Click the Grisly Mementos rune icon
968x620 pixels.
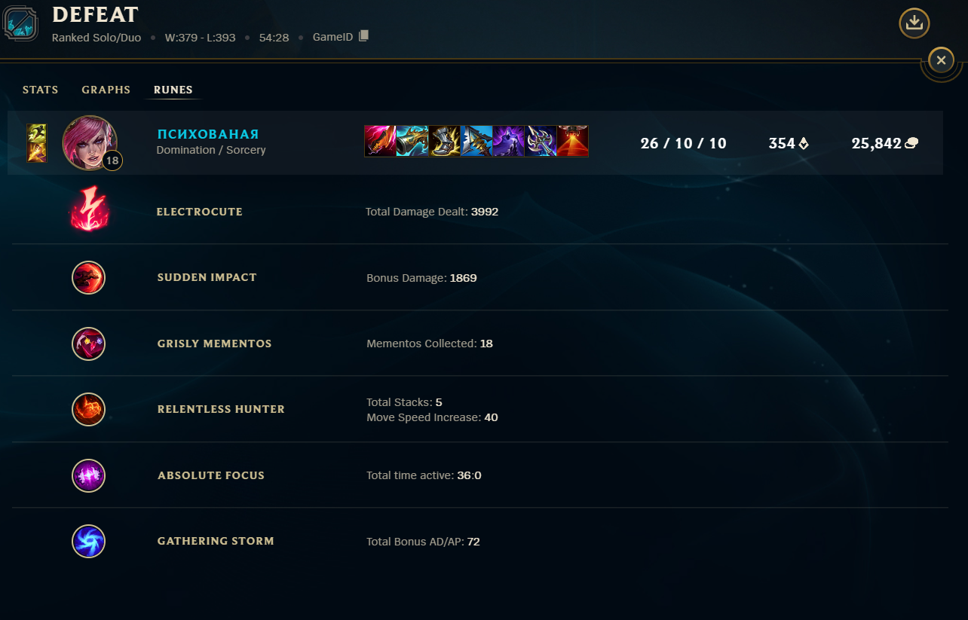[88, 344]
